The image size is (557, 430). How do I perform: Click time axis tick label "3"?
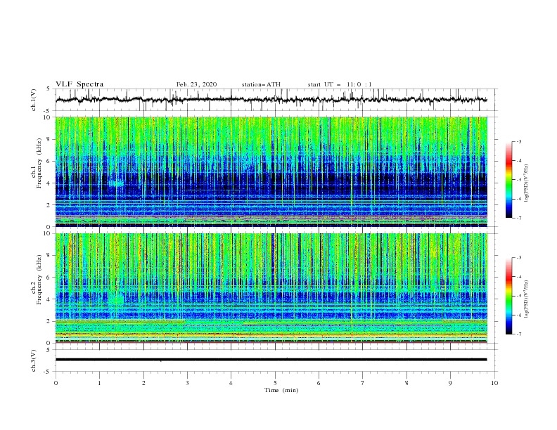(x=187, y=383)
